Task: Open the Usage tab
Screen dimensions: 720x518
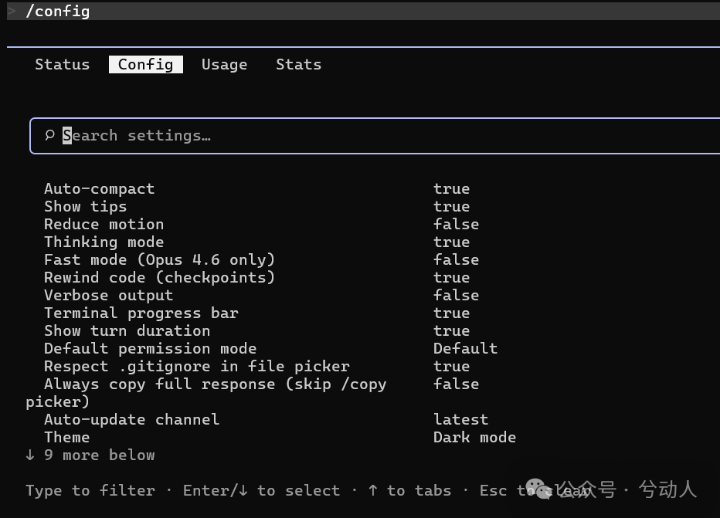Action: (224, 65)
